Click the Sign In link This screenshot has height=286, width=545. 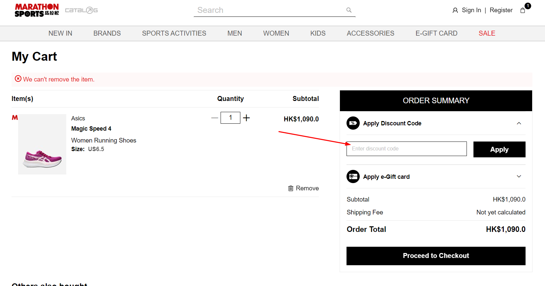click(x=471, y=10)
